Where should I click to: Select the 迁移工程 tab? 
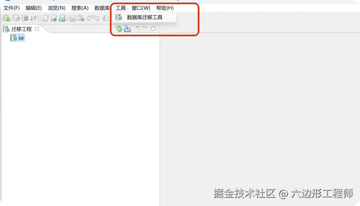point(22,29)
